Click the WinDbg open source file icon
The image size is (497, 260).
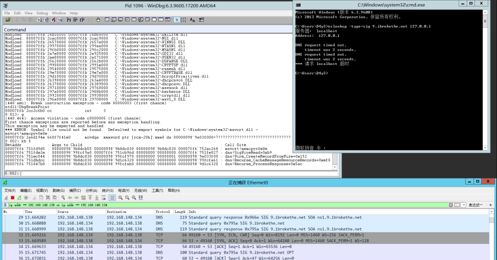pyautogui.click(x=8, y=20)
